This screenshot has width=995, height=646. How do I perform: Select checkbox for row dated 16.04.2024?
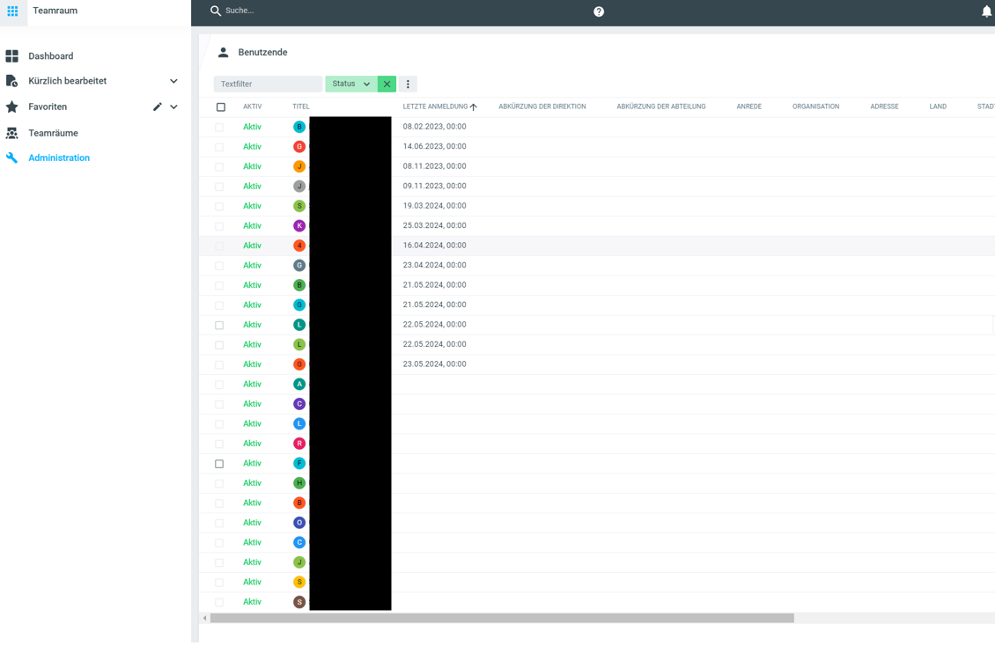click(220, 246)
